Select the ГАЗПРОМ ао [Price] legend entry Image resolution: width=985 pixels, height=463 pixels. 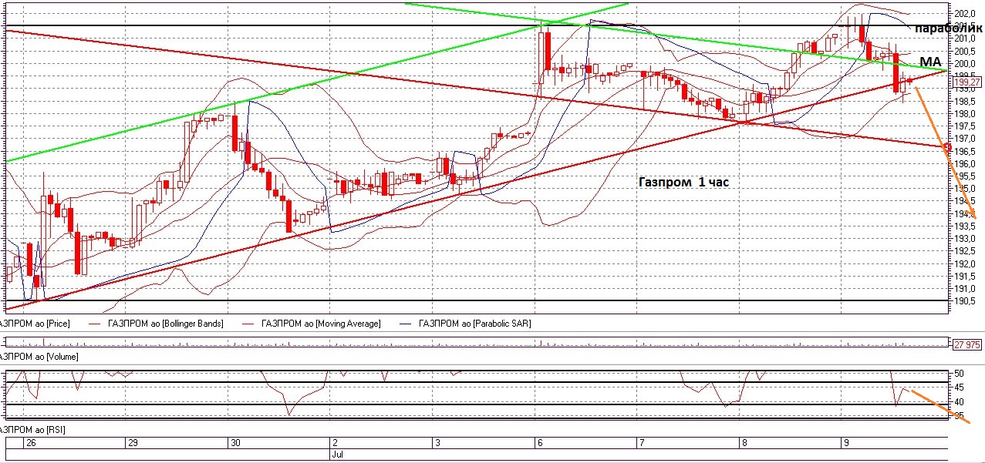(35, 324)
